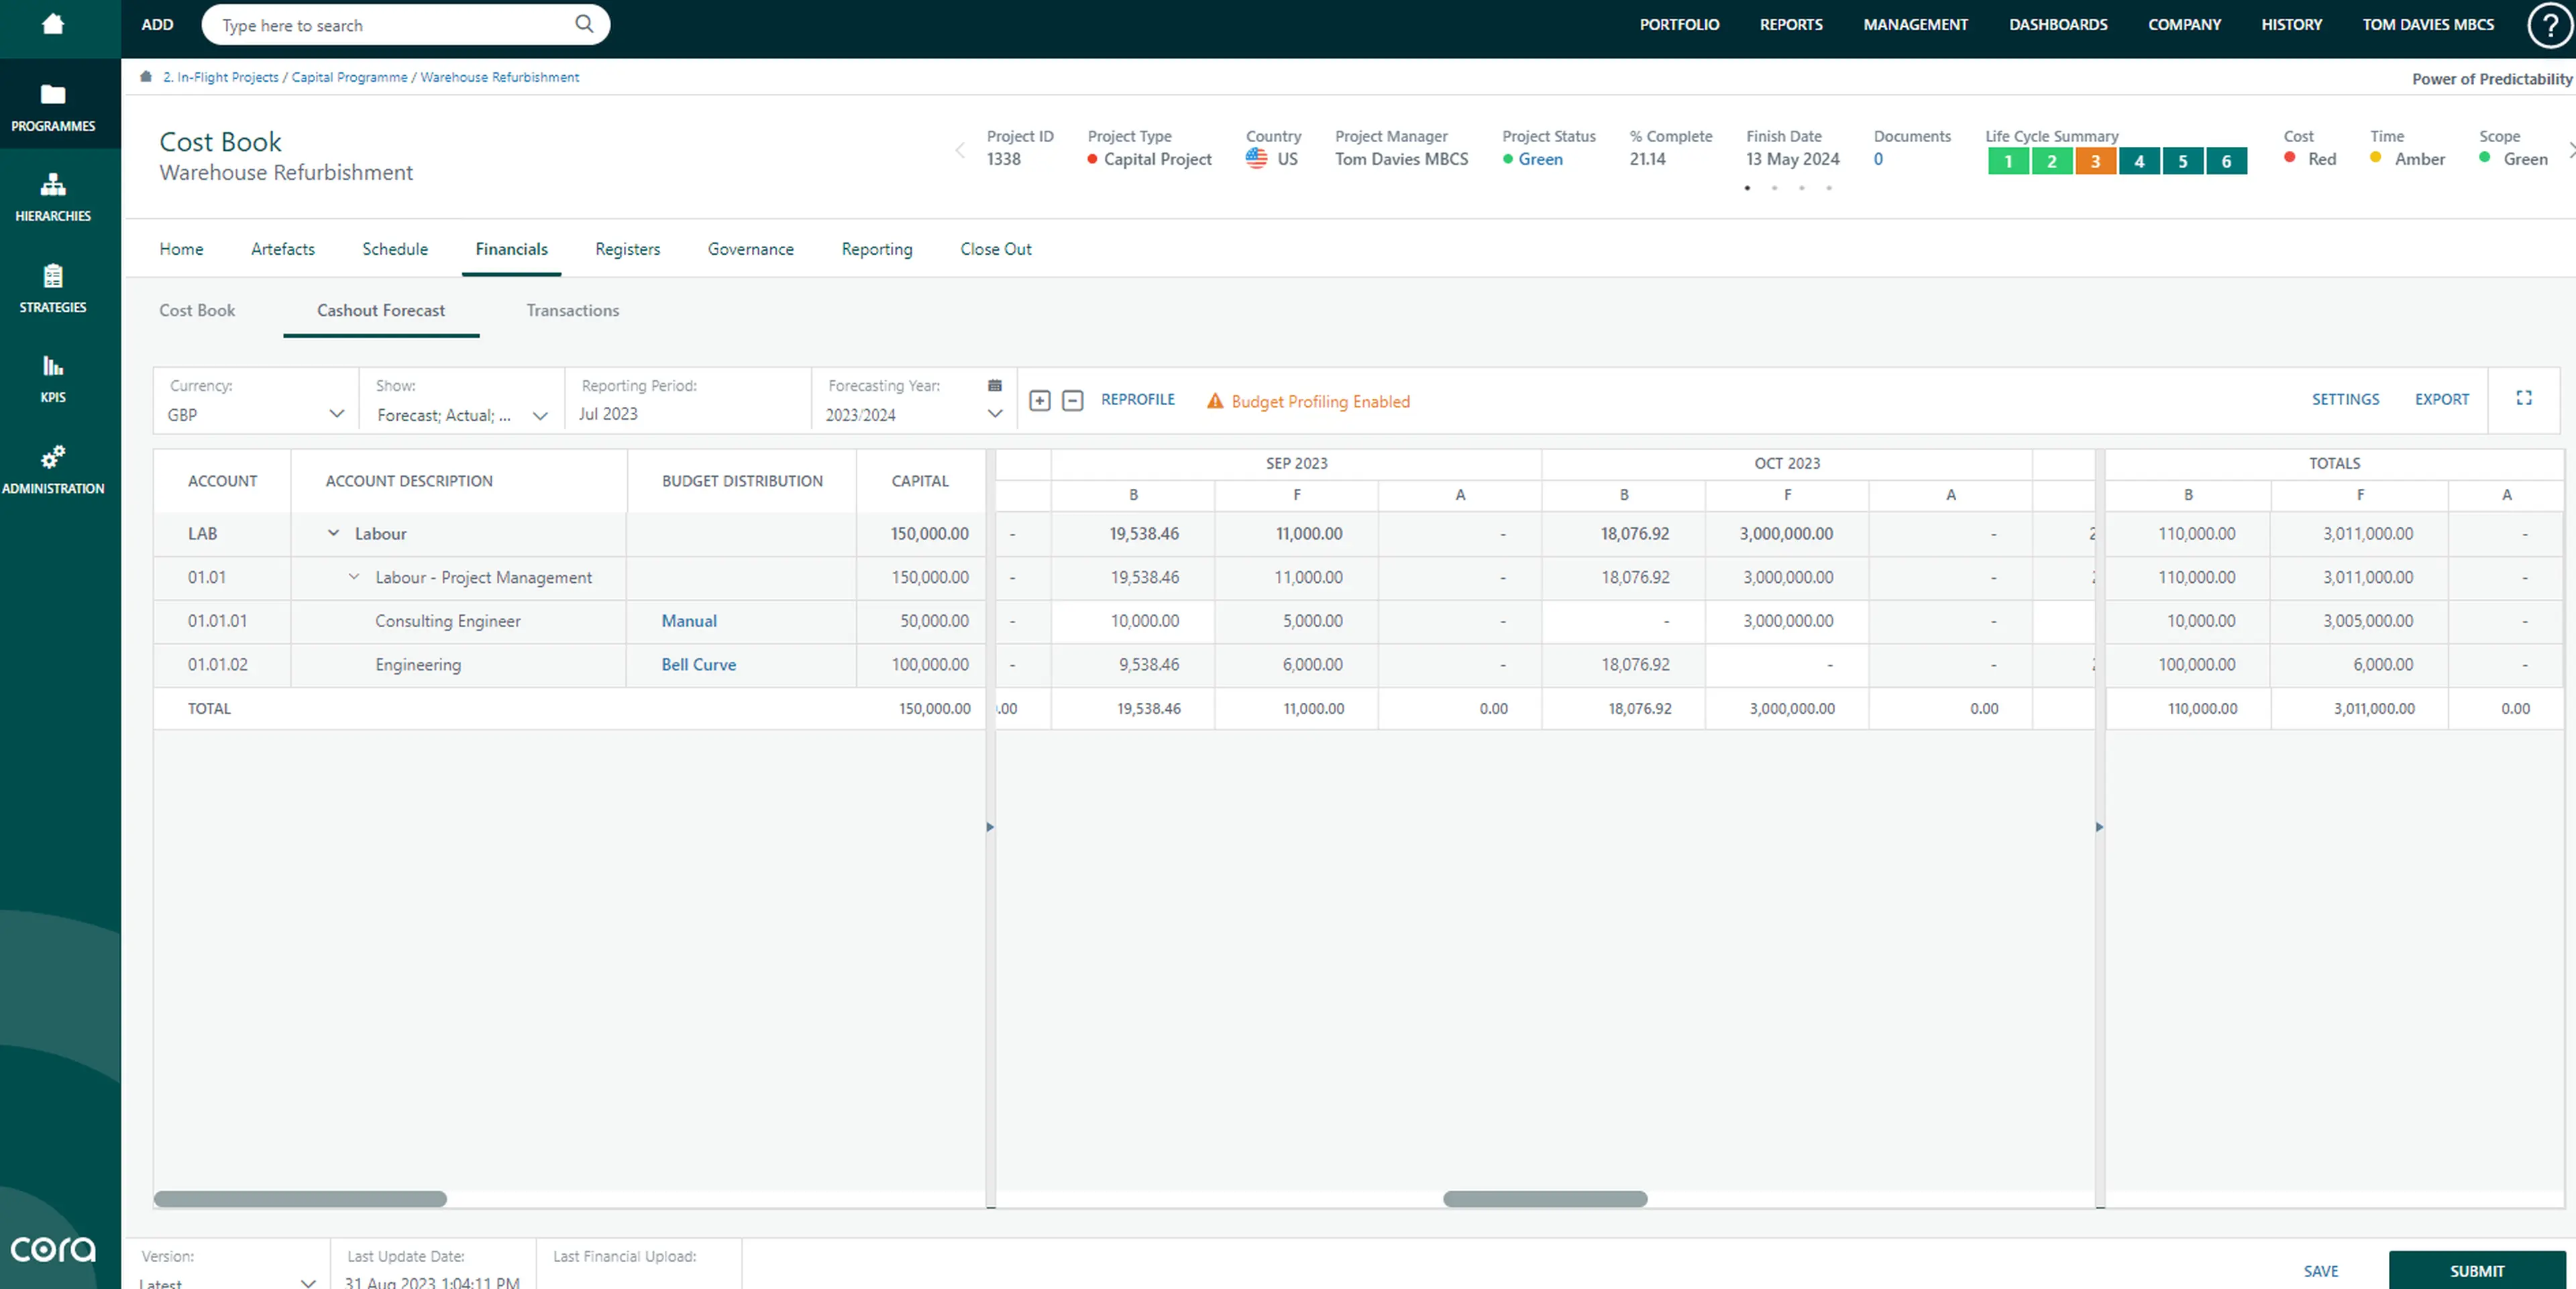The image size is (2576, 1289).
Task: Click the Forecasting Year calendar icon
Action: tap(995, 385)
